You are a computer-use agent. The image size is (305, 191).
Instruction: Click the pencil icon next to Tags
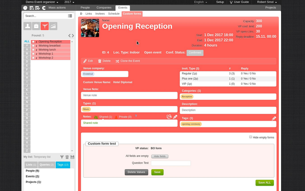tap(274, 118)
